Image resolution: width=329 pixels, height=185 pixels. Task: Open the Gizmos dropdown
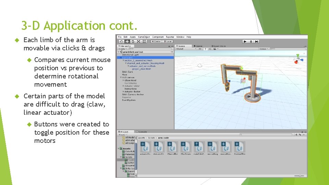pyautogui.click(x=264, y=49)
